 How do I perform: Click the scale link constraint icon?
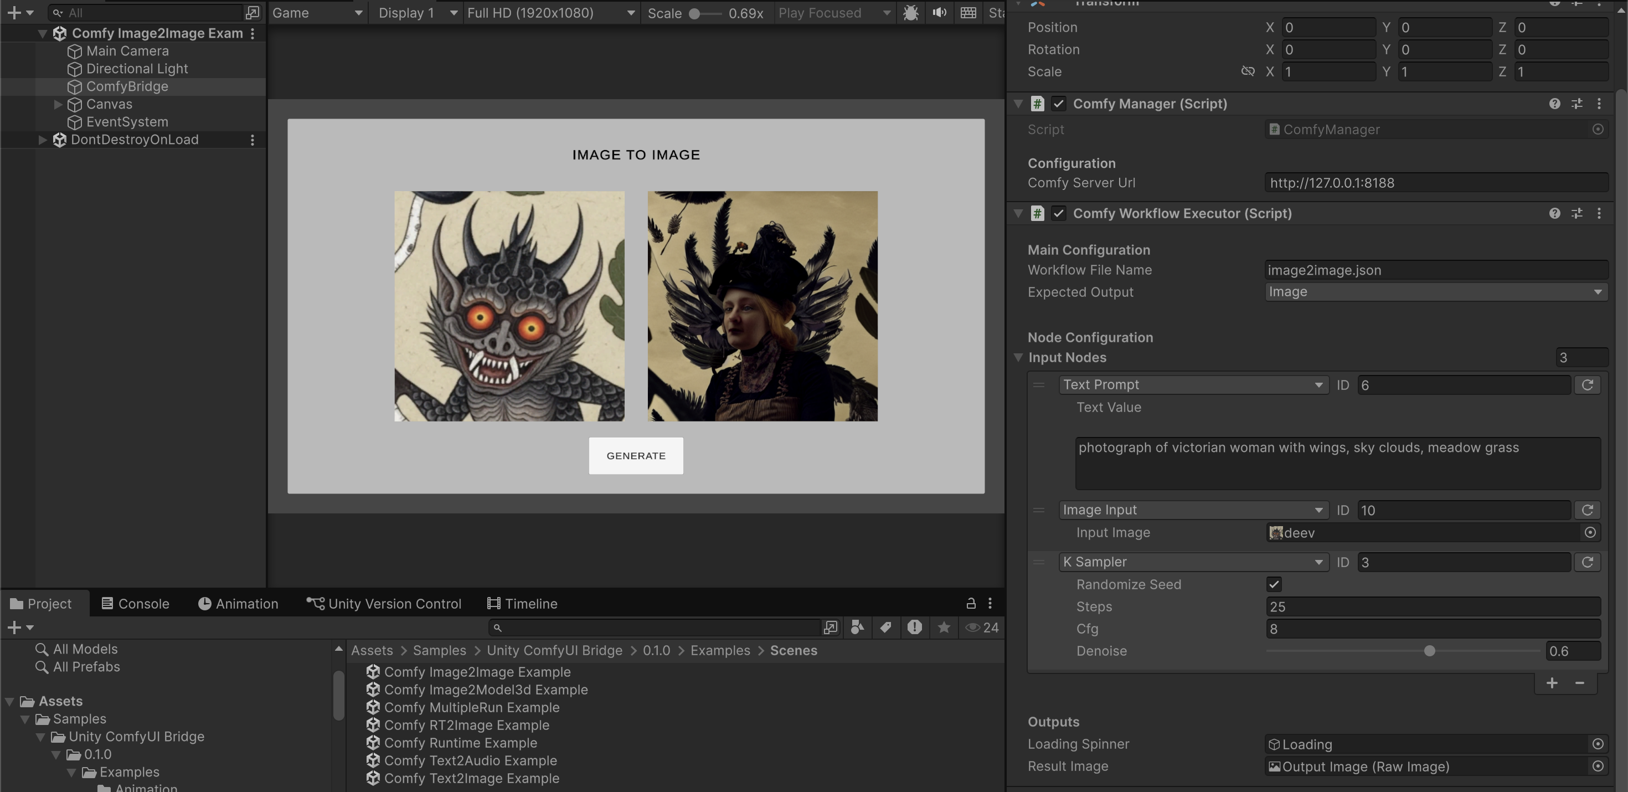1248,71
